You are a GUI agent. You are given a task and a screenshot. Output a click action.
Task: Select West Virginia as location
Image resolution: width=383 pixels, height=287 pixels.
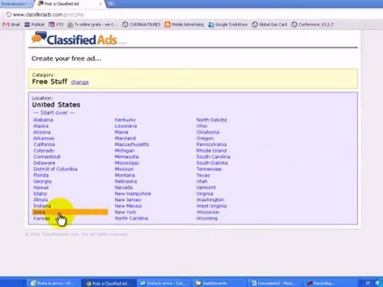211,206
